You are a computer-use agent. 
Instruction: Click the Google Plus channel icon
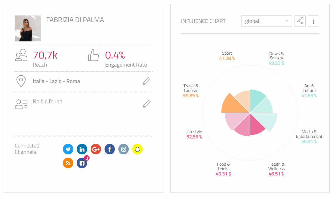pyautogui.click(x=96, y=149)
